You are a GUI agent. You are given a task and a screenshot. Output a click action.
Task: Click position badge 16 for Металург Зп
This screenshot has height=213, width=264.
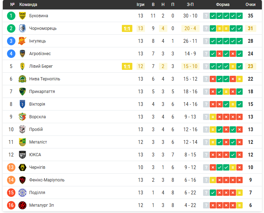coord(11,205)
